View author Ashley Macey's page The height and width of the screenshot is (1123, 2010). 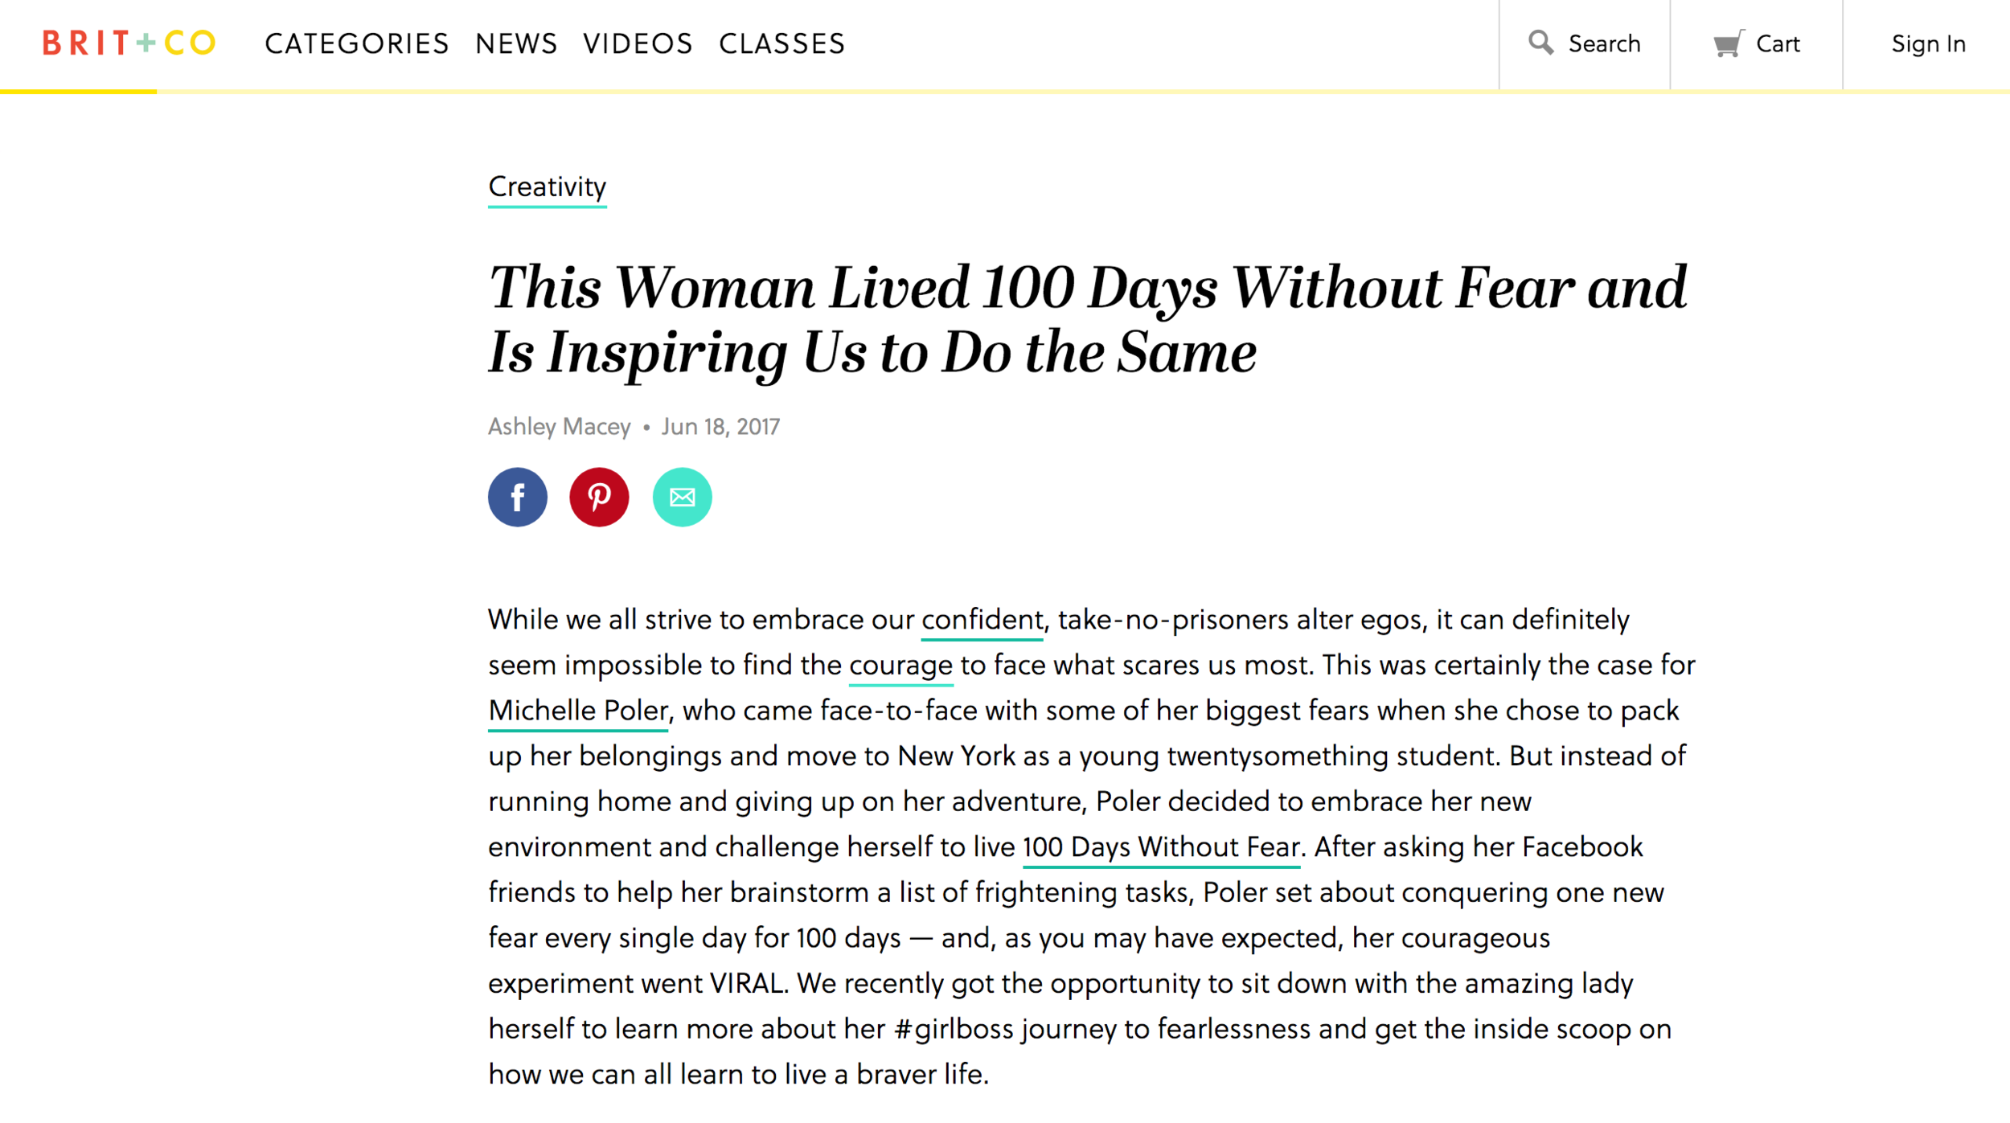pyautogui.click(x=559, y=426)
